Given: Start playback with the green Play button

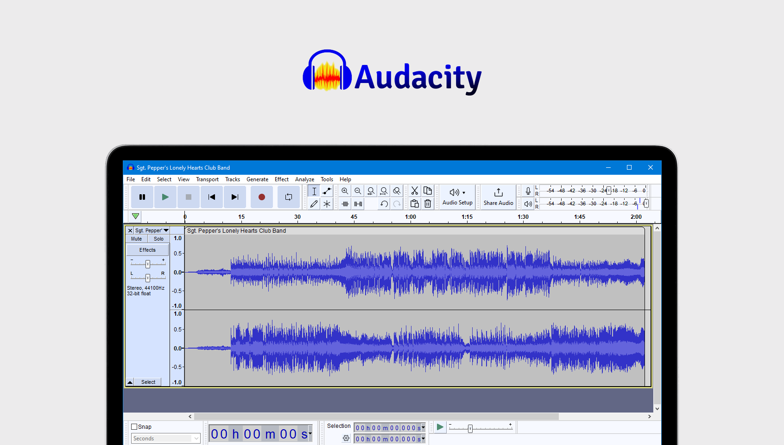Looking at the screenshot, I should 165,197.
